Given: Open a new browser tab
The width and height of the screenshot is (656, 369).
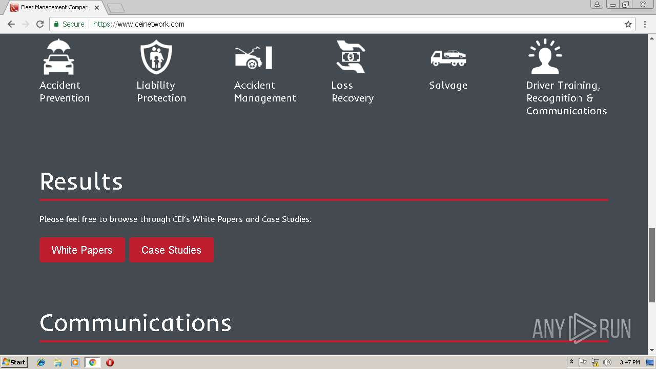Looking at the screenshot, I should [116, 8].
